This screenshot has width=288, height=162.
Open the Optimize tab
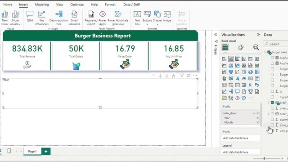click(x=77, y=4)
